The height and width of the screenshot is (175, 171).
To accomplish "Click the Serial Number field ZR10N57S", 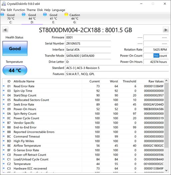I will point(88,43).
